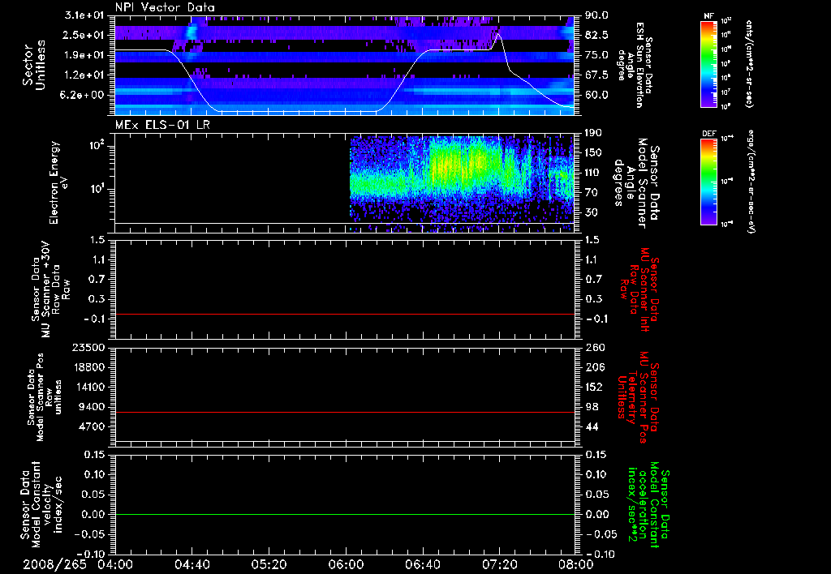This screenshot has width=831, height=574.
Task: Click the "1.9e+01" sector tick label
Action: pos(85,55)
